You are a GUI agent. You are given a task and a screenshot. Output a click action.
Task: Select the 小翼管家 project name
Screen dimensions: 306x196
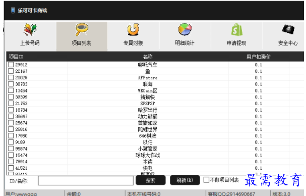pyautogui.click(x=148, y=149)
